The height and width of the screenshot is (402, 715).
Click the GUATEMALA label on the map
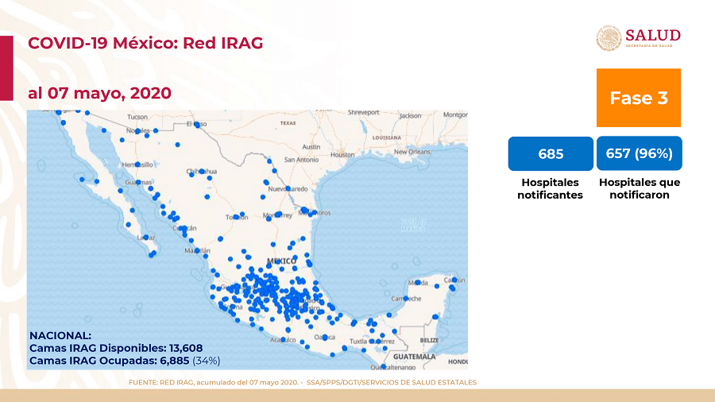point(415,357)
